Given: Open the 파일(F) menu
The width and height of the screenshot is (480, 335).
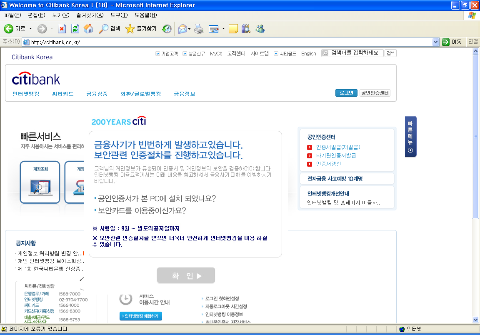Looking at the screenshot, I should 12,15.
